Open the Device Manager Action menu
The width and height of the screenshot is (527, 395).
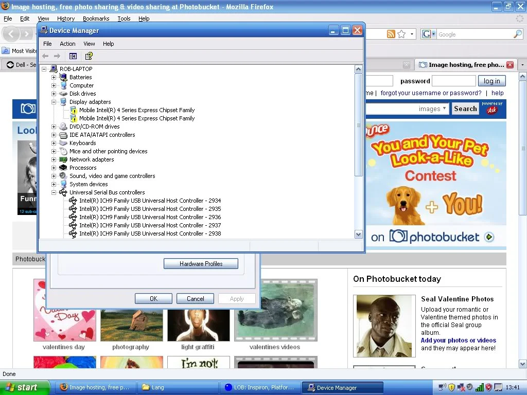point(67,44)
